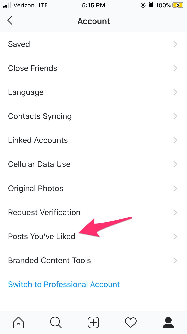Select Cellular Data Use
The height and width of the screenshot is (334, 187).
pos(39,164)
